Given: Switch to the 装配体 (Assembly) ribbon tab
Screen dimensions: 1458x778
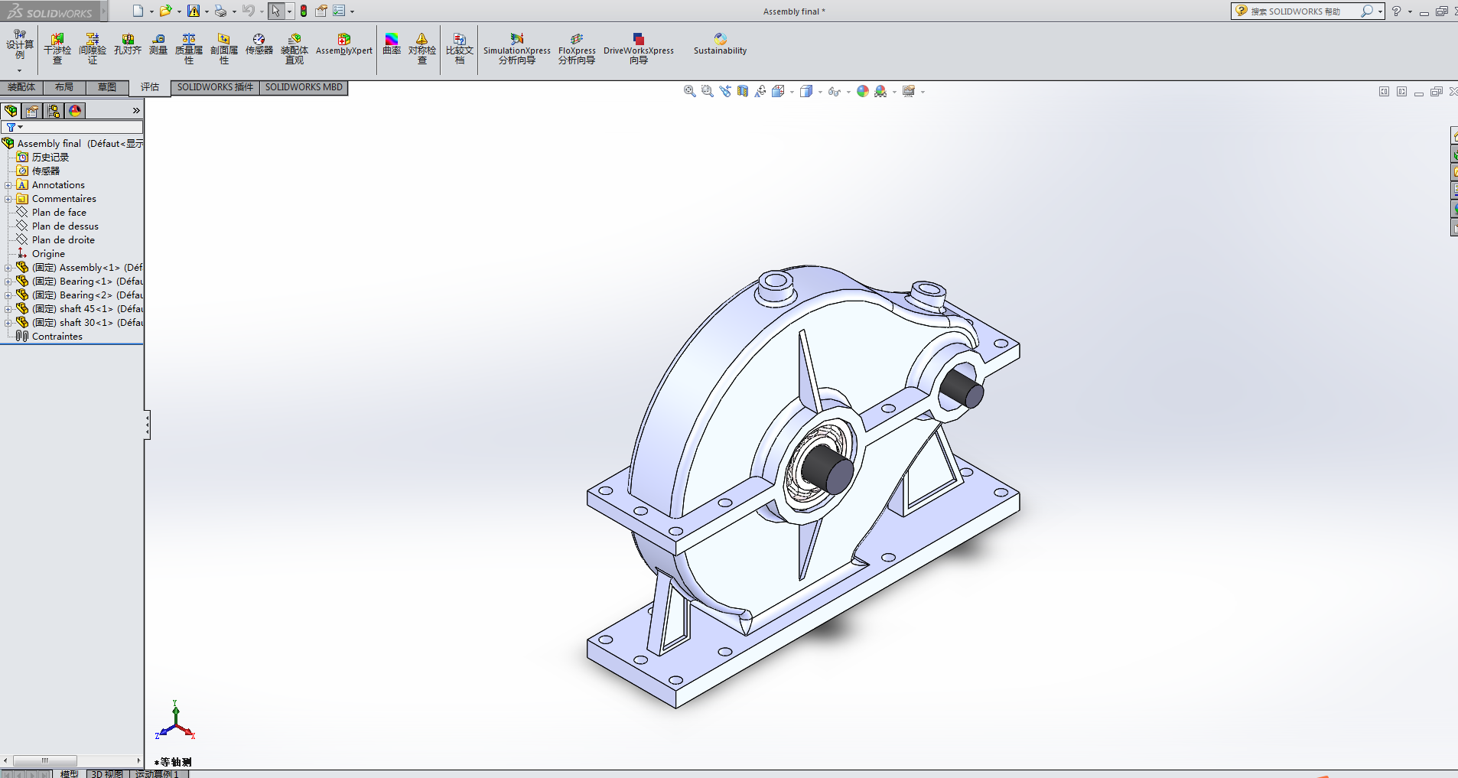Looking at the screenshot, I should pyautogui.click(x=21, y=87).
